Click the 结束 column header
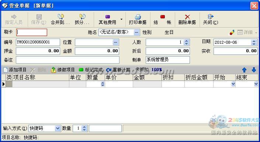 (x=247, y=78)
